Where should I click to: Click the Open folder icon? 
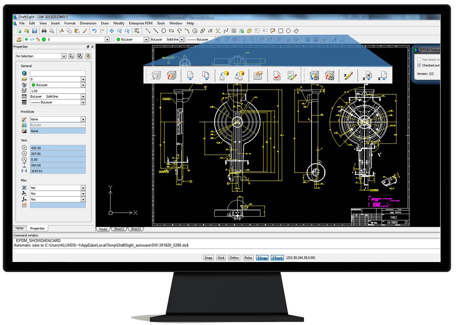pos(27,31)
